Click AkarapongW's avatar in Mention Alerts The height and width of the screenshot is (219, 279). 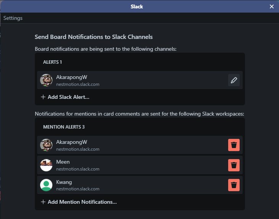46,145
